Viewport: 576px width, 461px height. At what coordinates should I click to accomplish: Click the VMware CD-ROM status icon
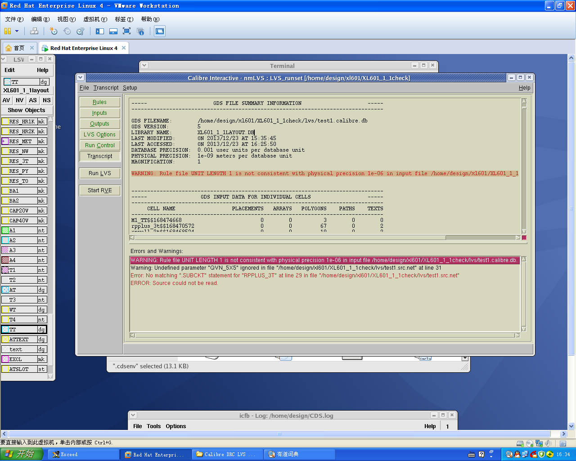tap(530, 443)
